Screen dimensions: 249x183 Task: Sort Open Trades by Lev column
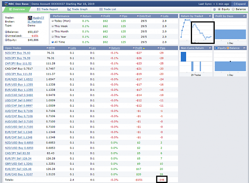pyautogui.click(x=94, y=48)
